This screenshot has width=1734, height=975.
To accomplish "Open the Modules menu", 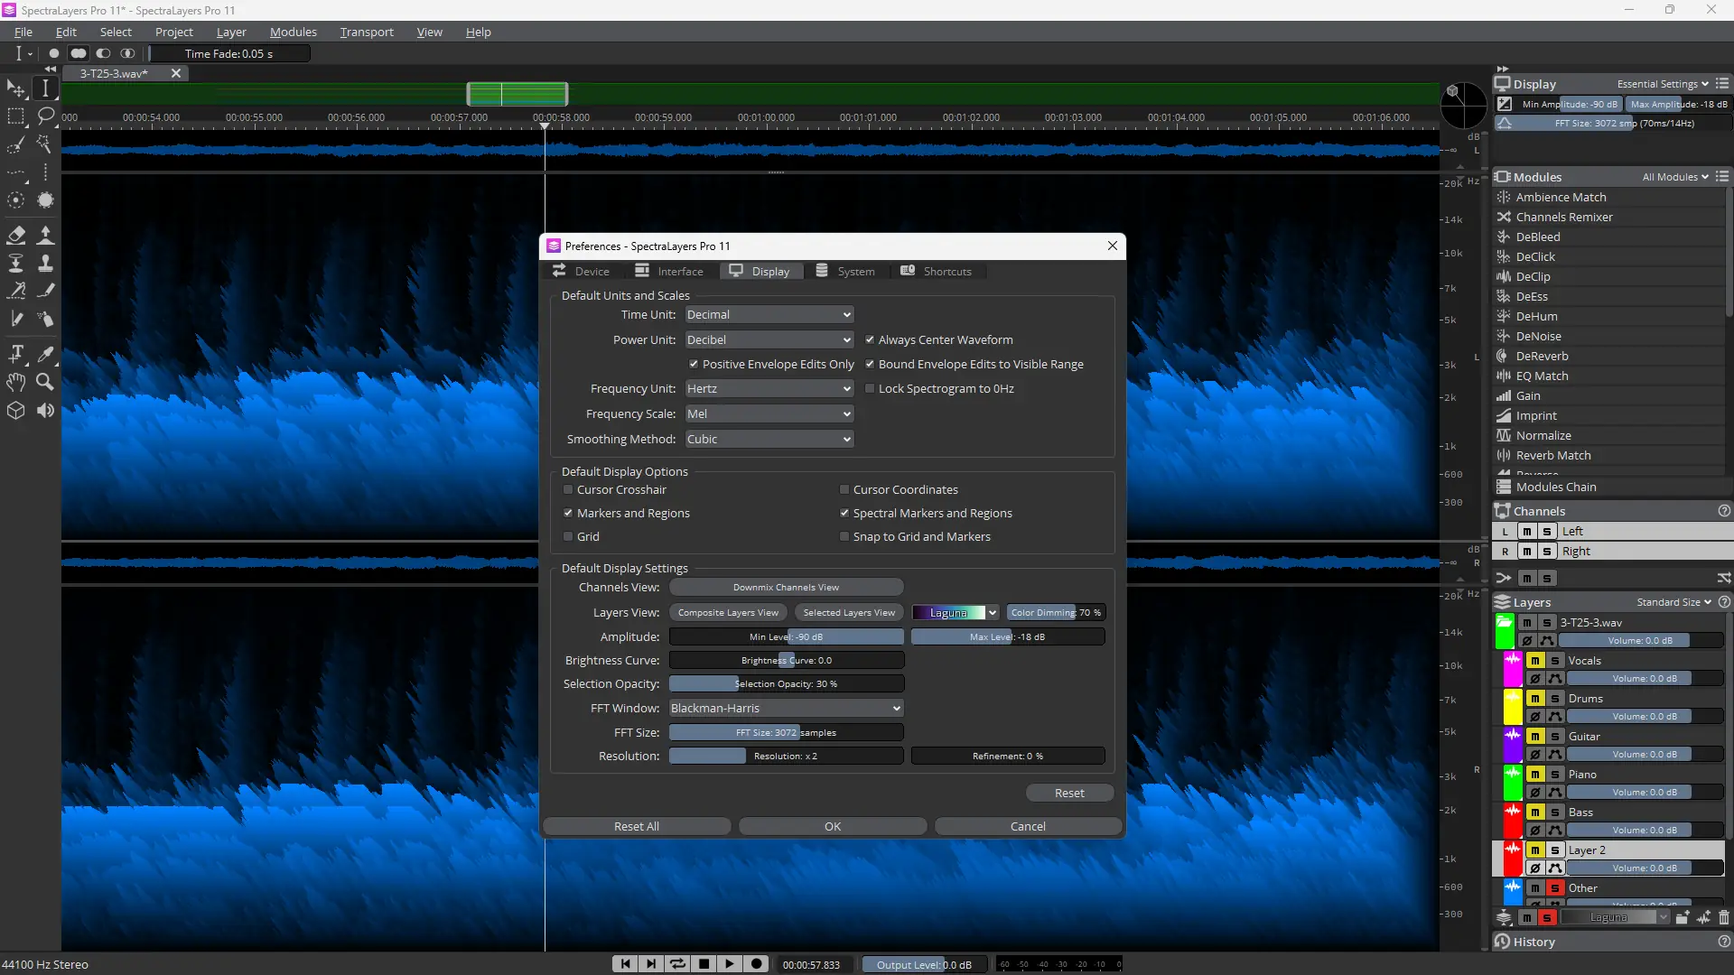I will click(294, 32).
